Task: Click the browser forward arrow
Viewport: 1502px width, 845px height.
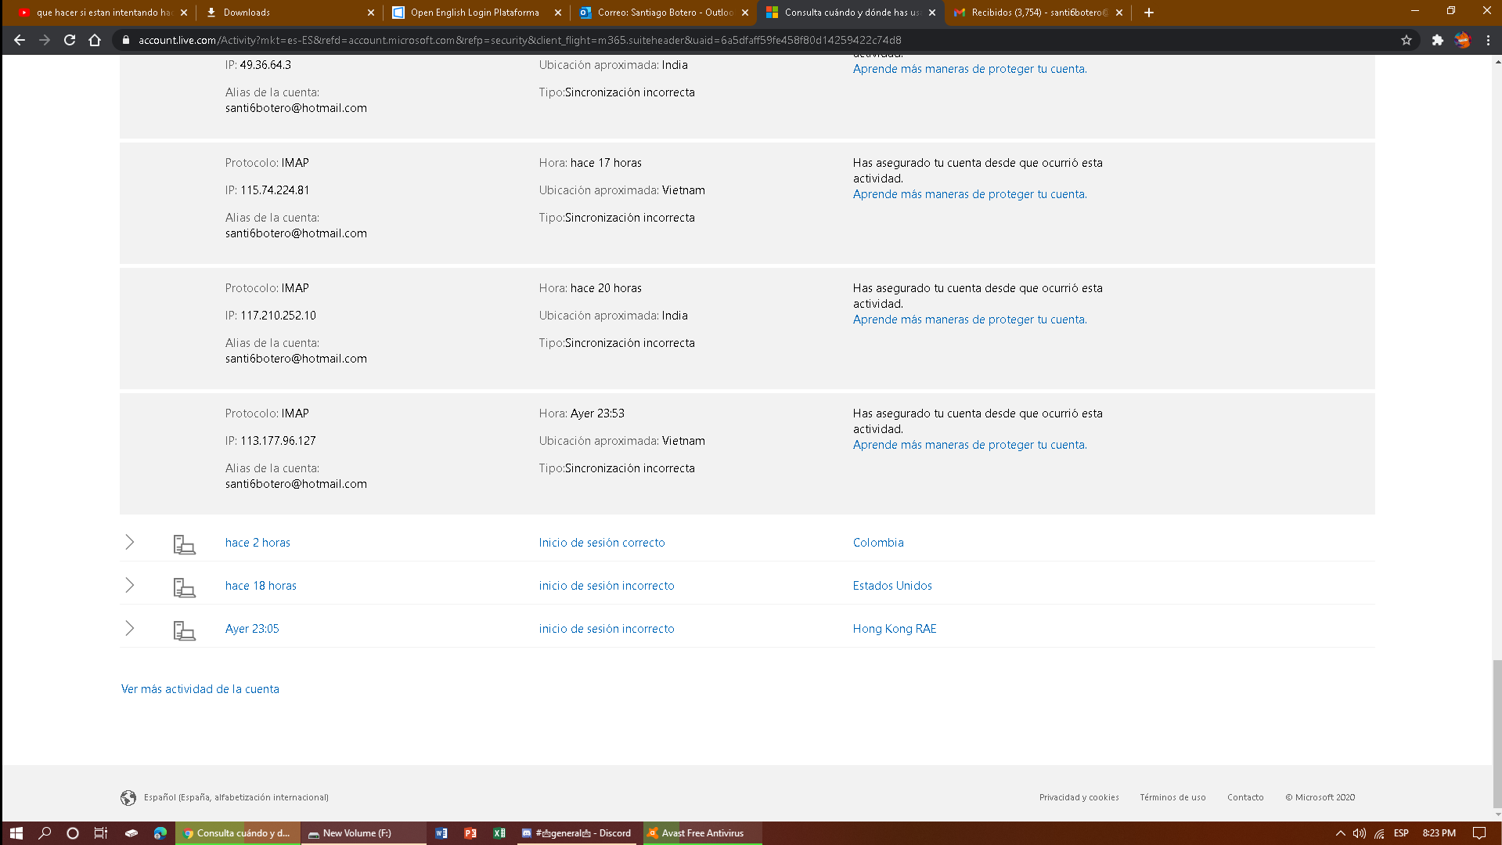Action: (x=45, y=40)
